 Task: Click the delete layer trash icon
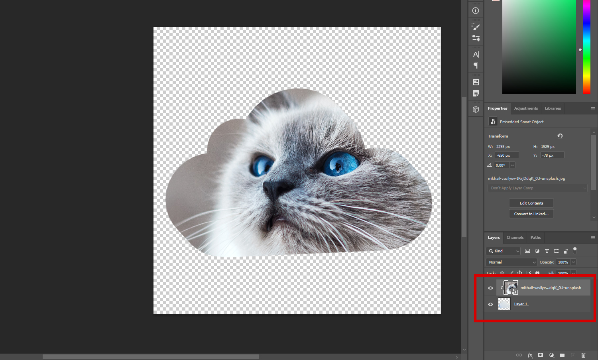(x=583, y=355)
